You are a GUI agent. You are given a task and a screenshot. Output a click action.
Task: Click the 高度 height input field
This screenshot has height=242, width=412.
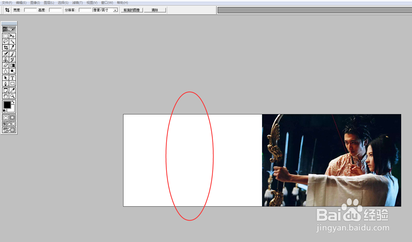(x=55, y=10)
